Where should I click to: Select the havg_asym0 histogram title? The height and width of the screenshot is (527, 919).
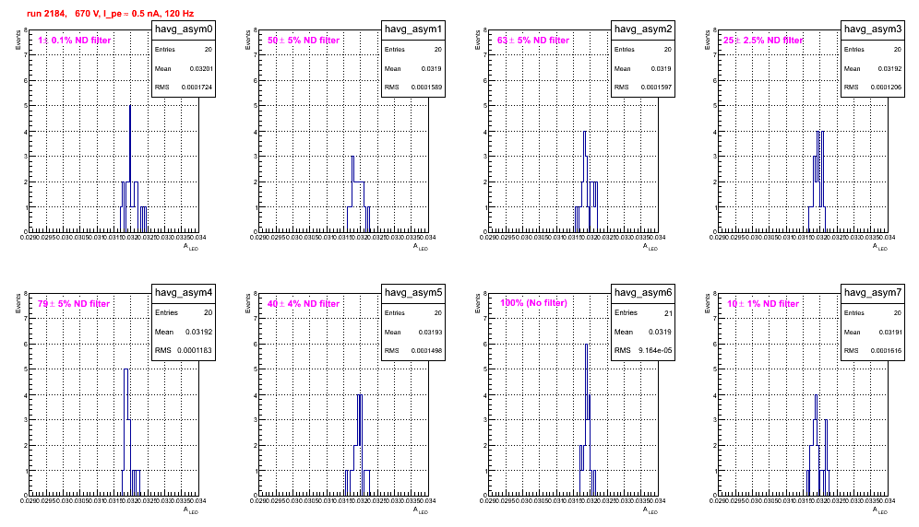click(184, 29)
